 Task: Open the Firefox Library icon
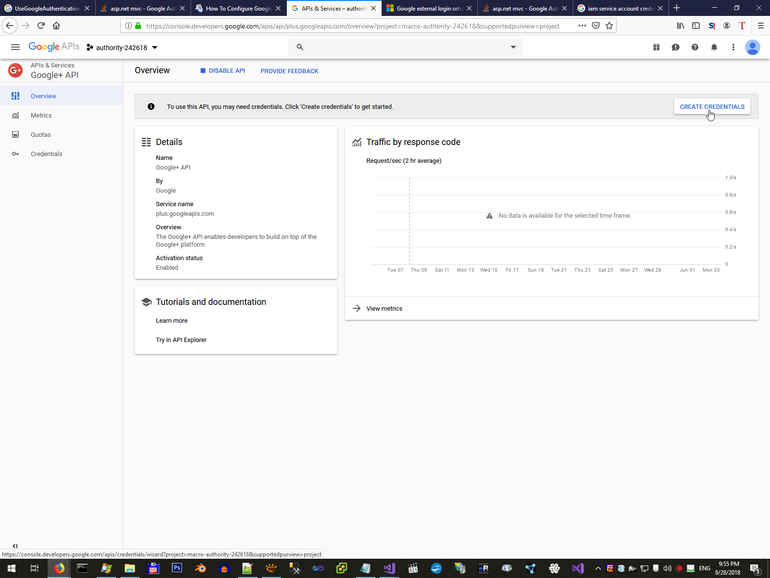pyautogui.click(x=680, y=26)
